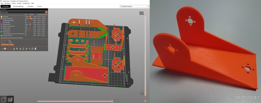Click the search magnifier icon

coord(148,6)
